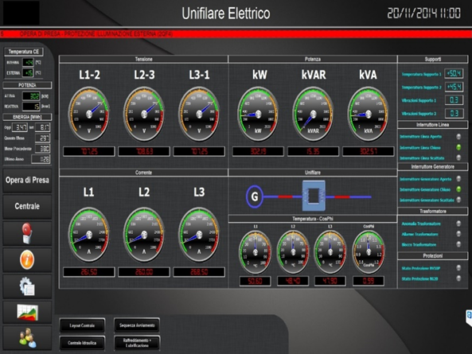Screen dimensions: 472x354
Task: Click the CosPhi gauge dial
Action: tap(369, 252)
